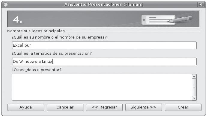The height and width of the screenshot is (116, 206).
Task: Click the label asking for your company name
Action: point(59,37)
